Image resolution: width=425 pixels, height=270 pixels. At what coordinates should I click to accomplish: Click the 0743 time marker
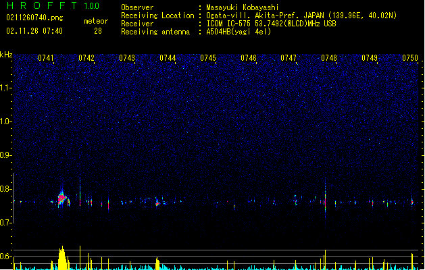point(127,58)
